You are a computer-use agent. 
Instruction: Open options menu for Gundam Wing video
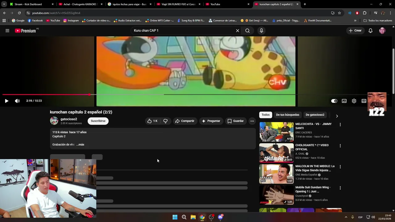pos(340,188)
